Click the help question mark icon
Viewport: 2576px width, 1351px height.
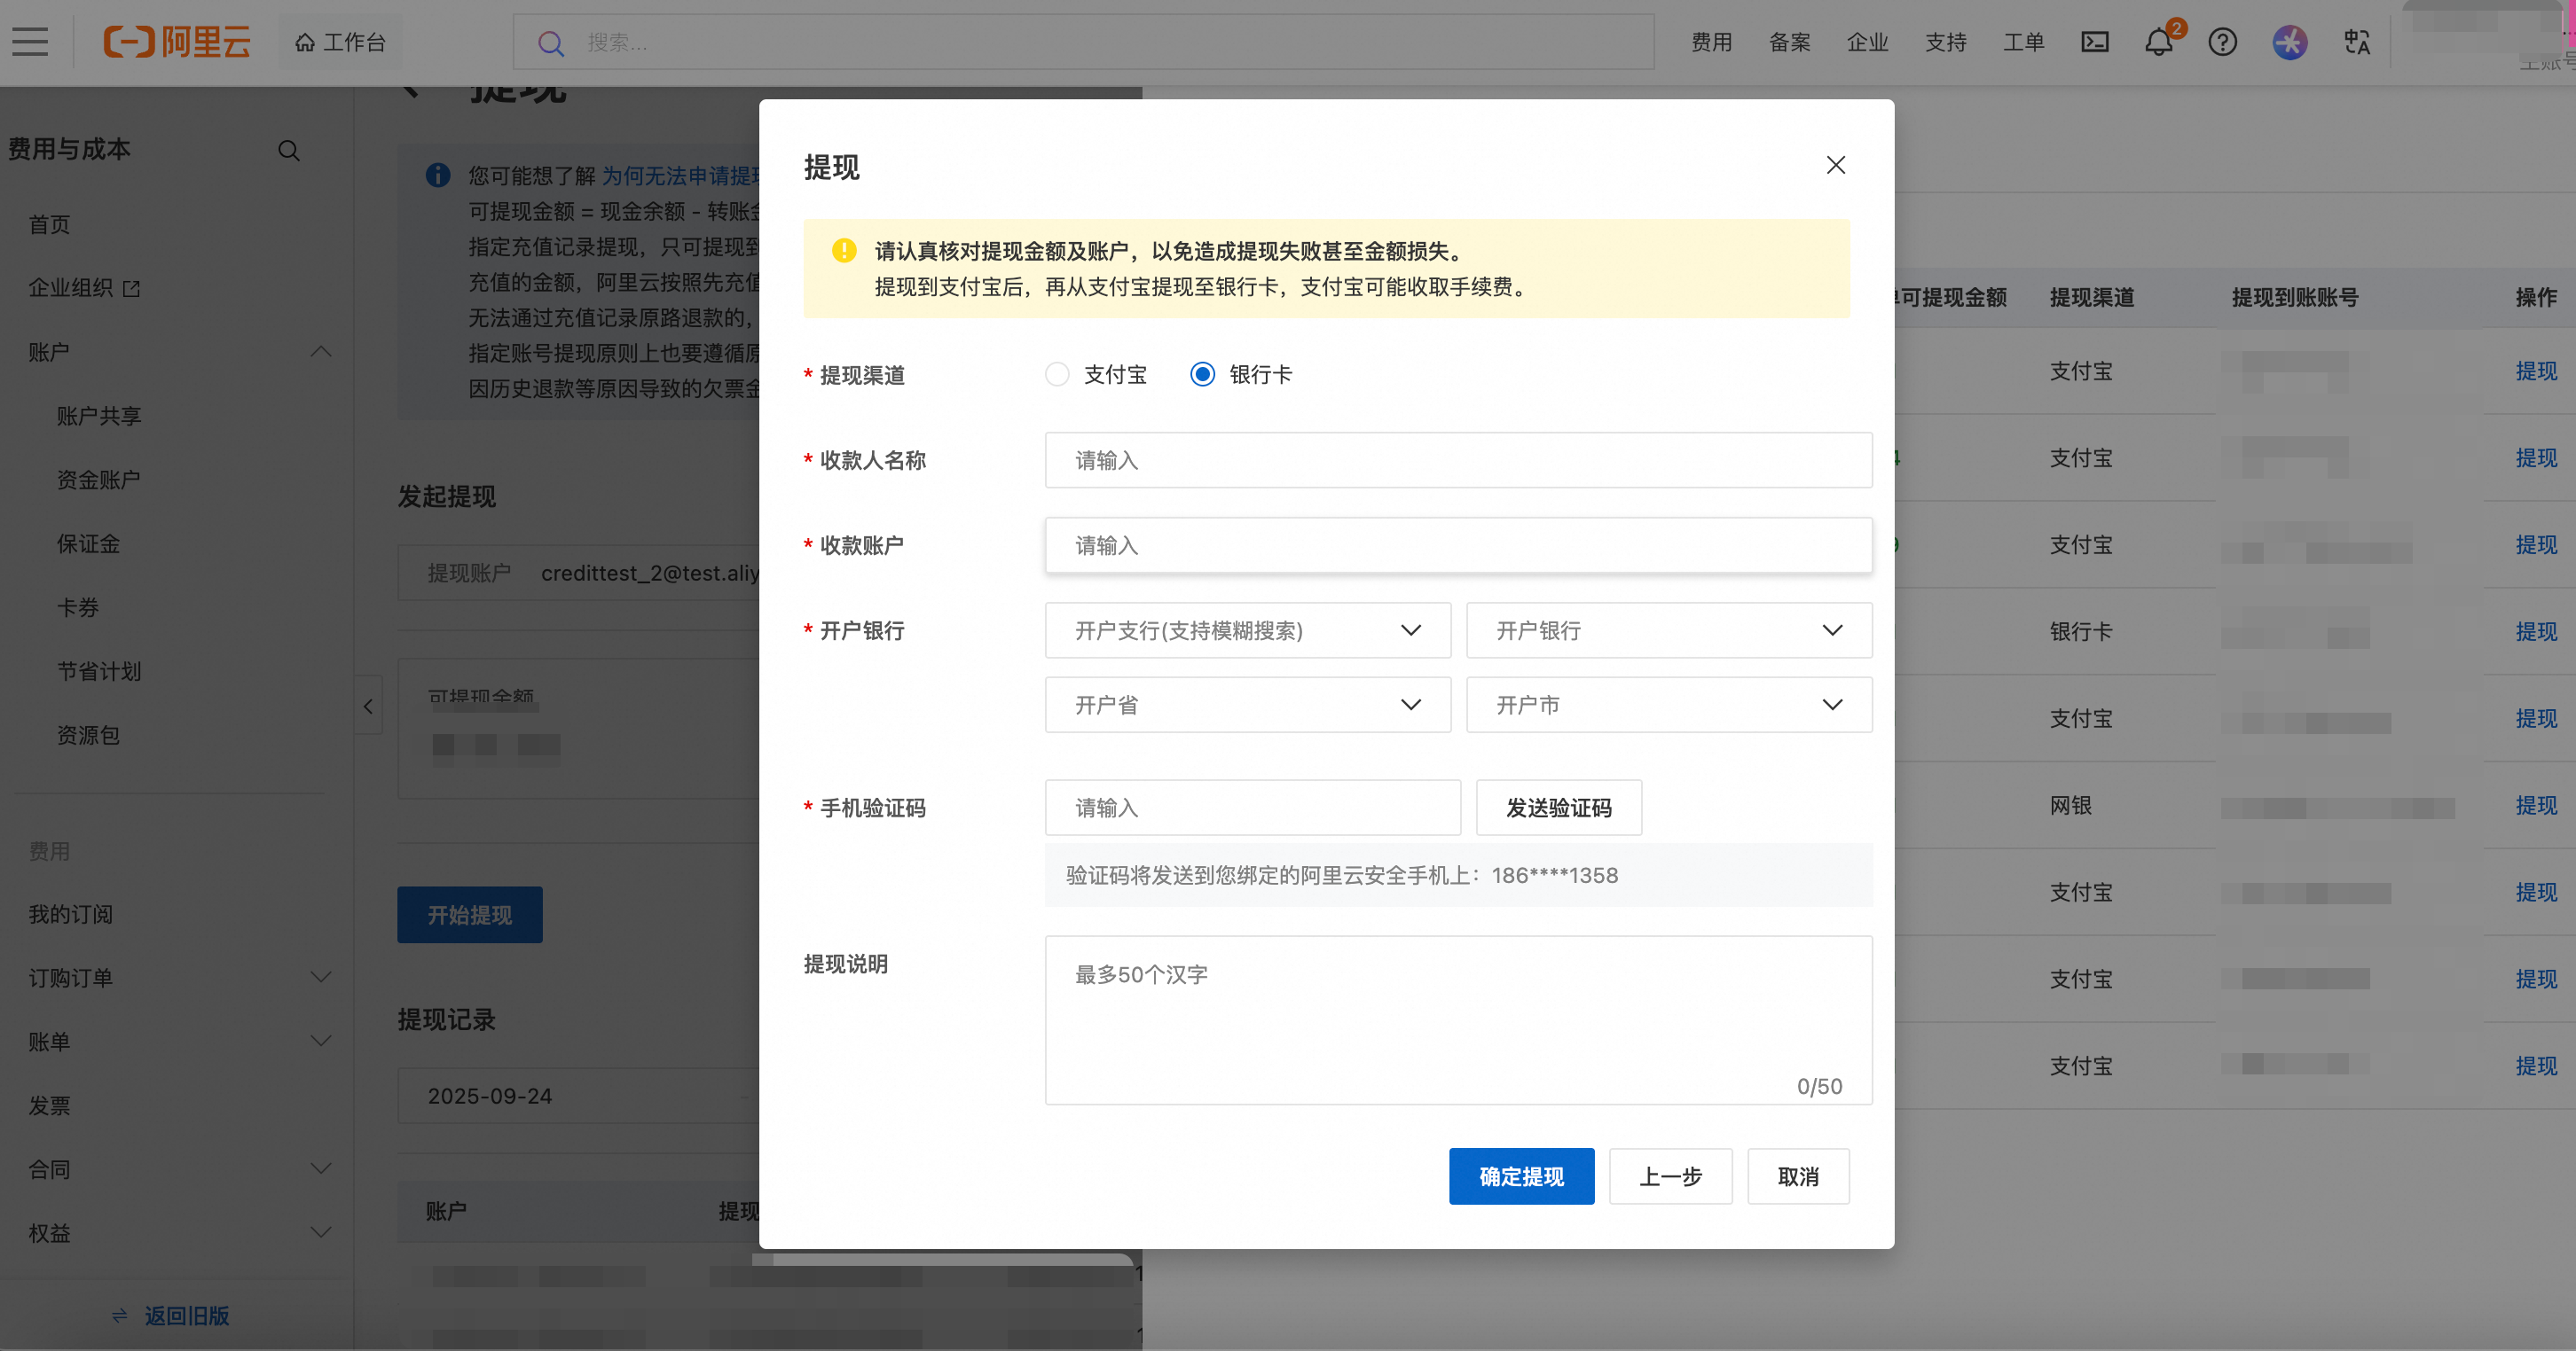2222,42
